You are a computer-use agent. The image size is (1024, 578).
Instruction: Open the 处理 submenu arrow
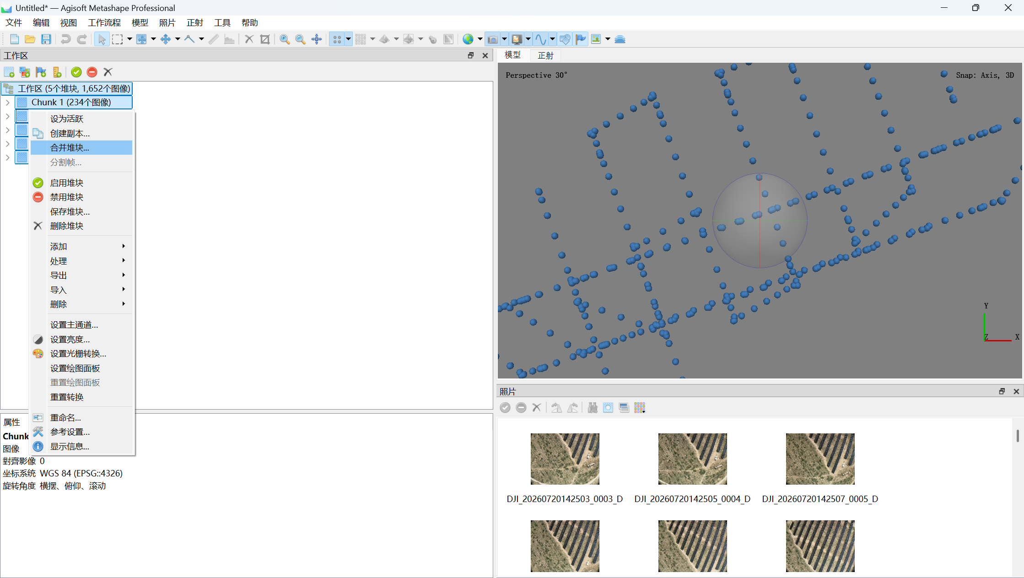pyautogui.click(x=124, y=260)
